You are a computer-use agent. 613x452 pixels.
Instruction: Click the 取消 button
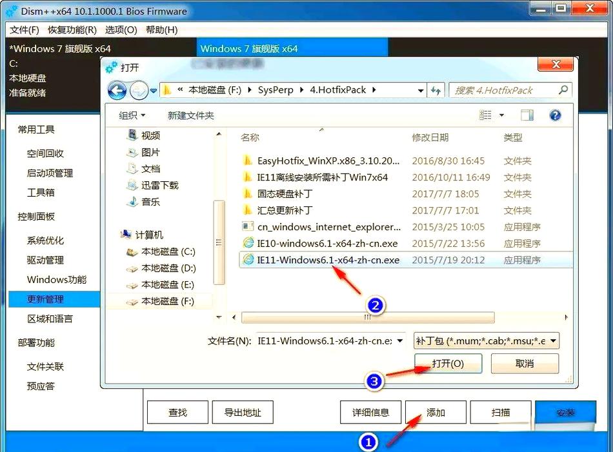coord(525,364)
